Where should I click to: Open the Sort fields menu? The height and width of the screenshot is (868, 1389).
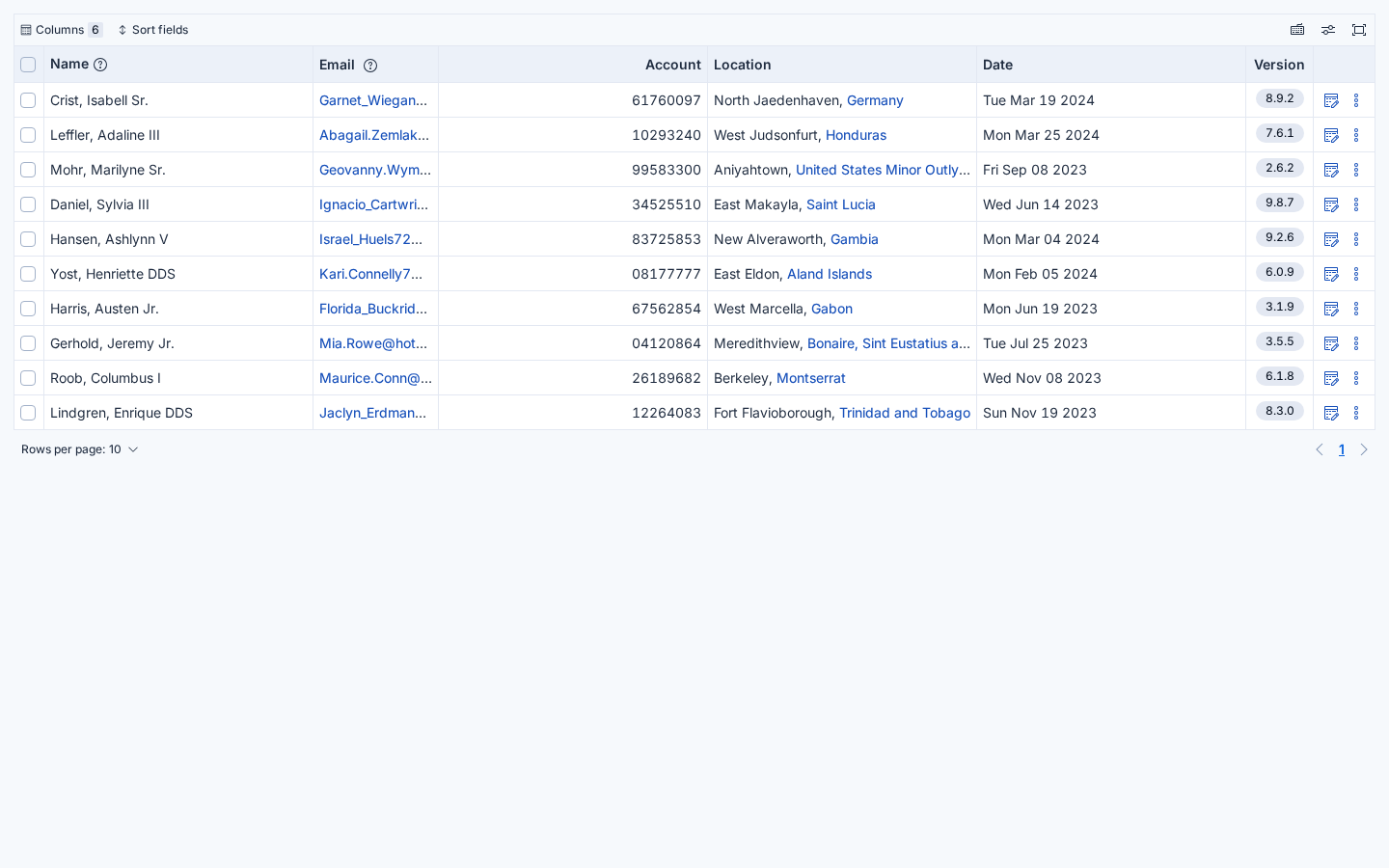pos(153,30)
